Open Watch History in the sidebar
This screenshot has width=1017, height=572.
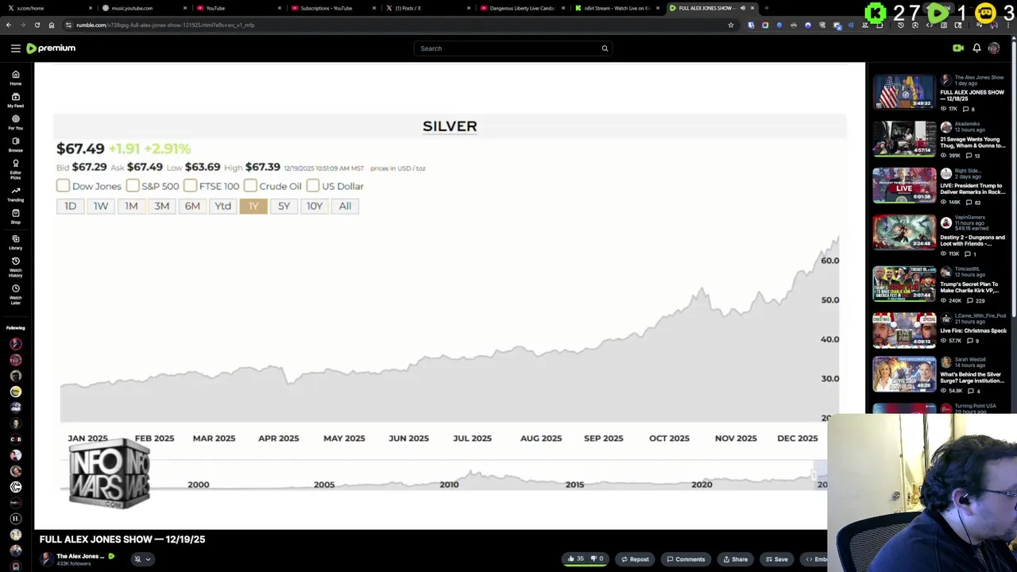15,266
